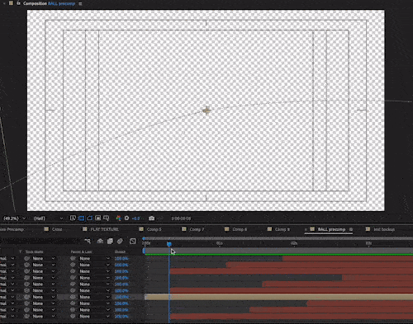
Task: Toggle the motion blur switch in the timeline
Action: (x=120, y=242)
